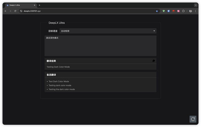Open the Bitwarden shield extension
The width and height of the screenshot is (201, 127).
coord(169,11)
